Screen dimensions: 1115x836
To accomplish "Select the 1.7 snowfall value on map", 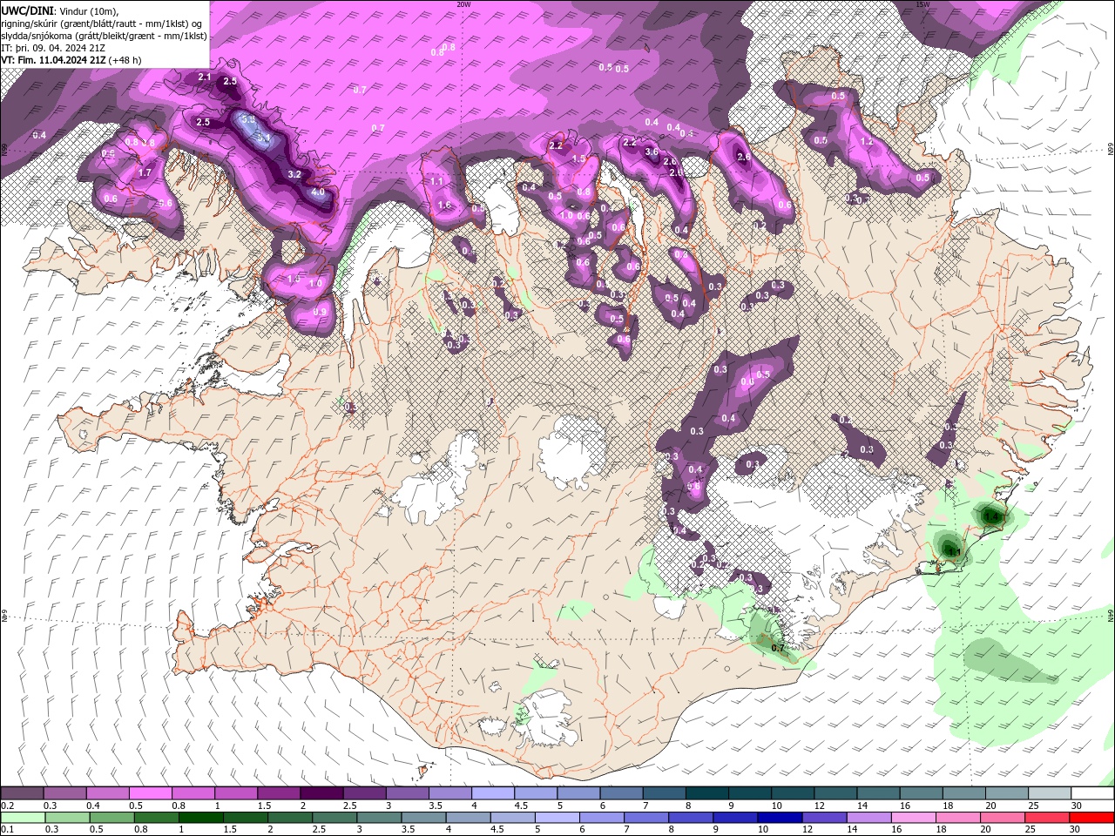I will 145,172.
